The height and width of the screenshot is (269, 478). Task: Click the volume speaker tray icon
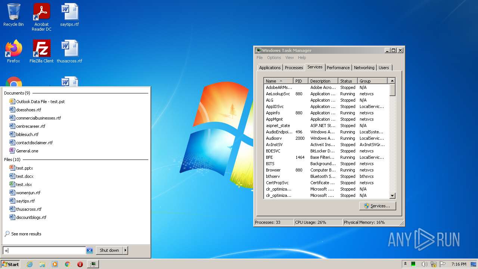[x=425, y=264]
